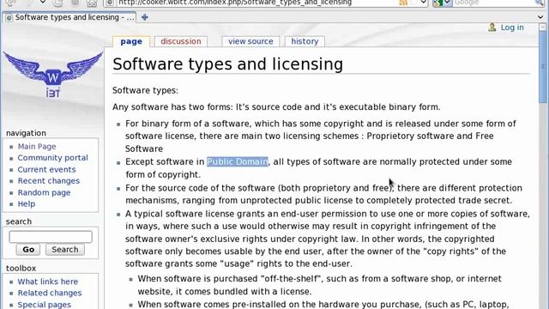Screen dimensions: 549x309
Task: Click the 'search' sidebar heading
Action: (19, 221)
